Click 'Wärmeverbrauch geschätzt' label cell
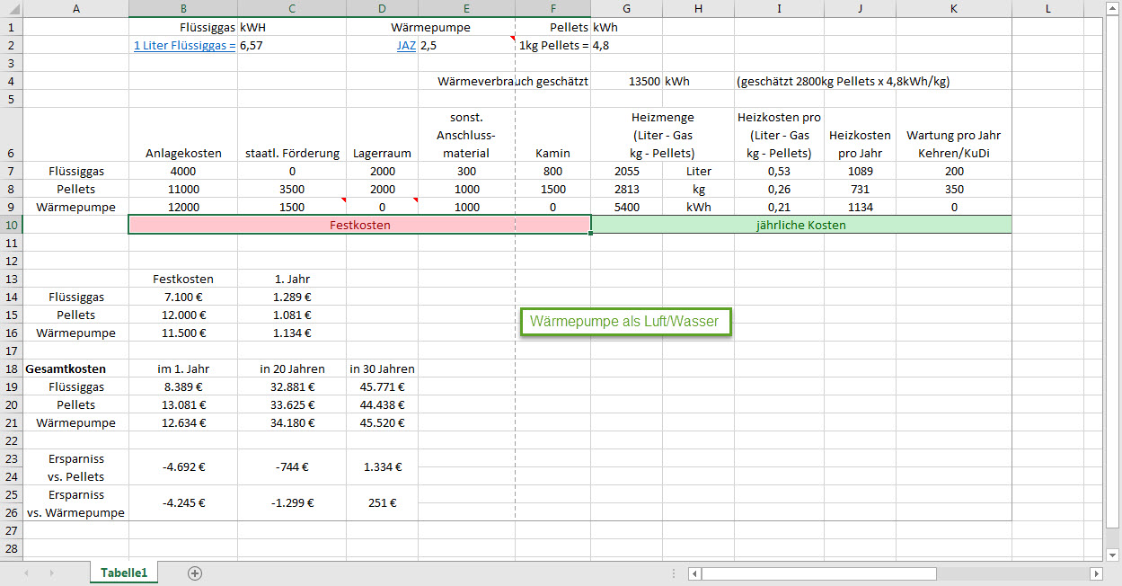This screenshot has width=1122, height=586. (513, 81)
